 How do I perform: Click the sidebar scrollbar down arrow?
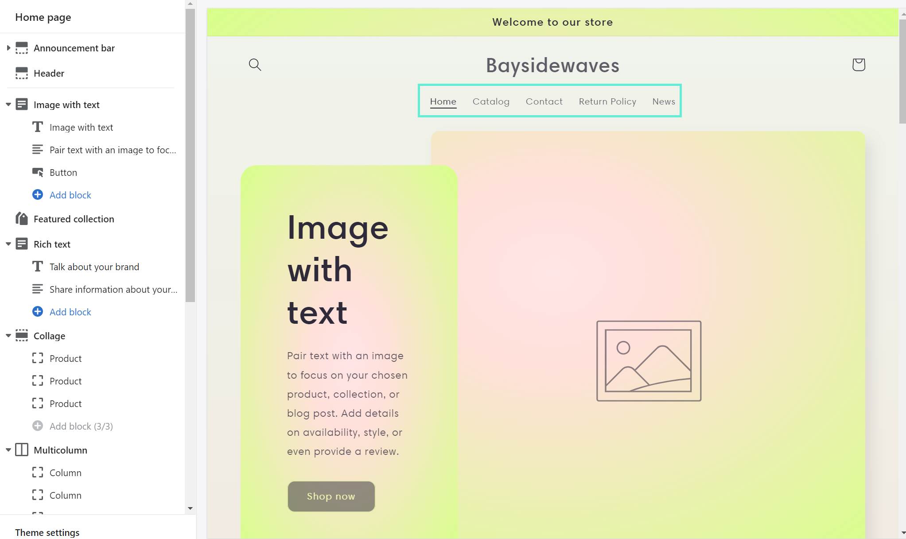(x=191, y=508)
